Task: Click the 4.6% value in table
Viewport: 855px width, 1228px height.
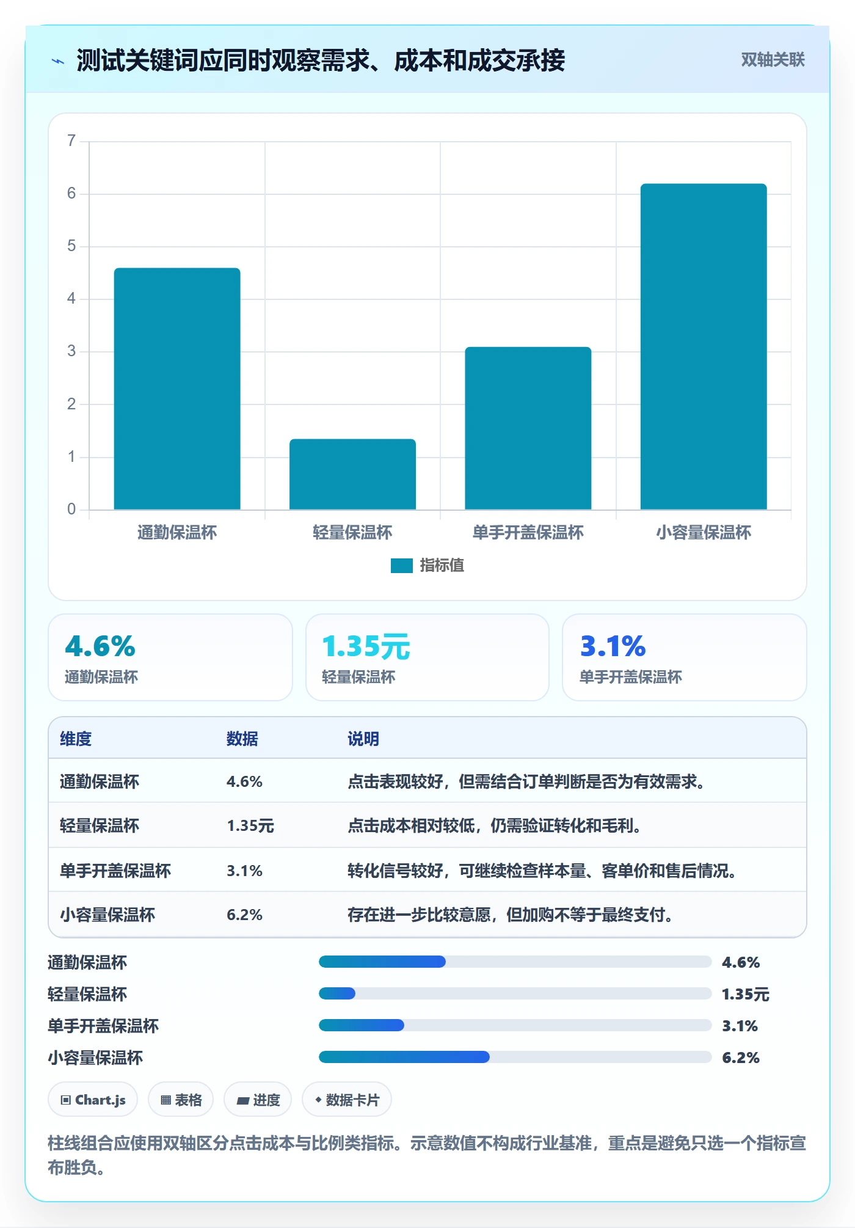Action: [244, 781]
